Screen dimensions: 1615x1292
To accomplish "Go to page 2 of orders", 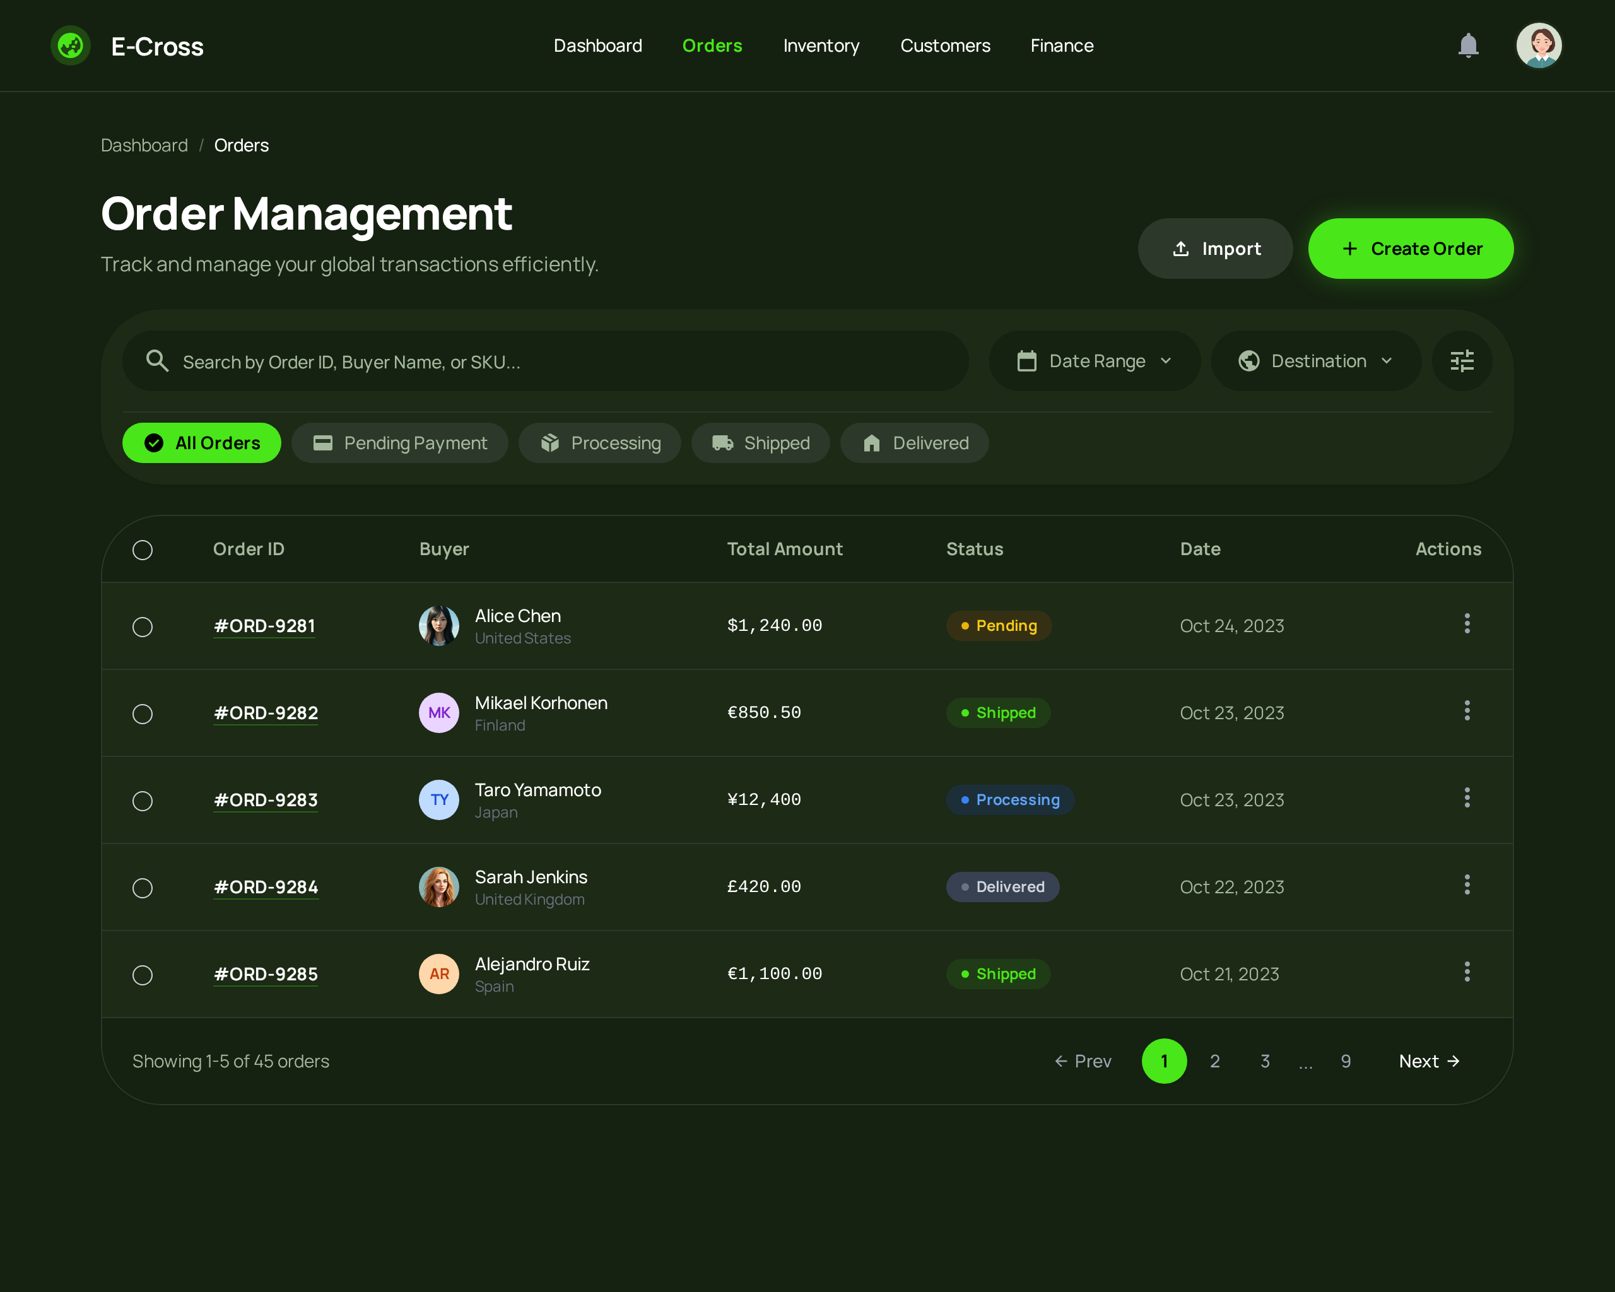I will point(1214,1061).
